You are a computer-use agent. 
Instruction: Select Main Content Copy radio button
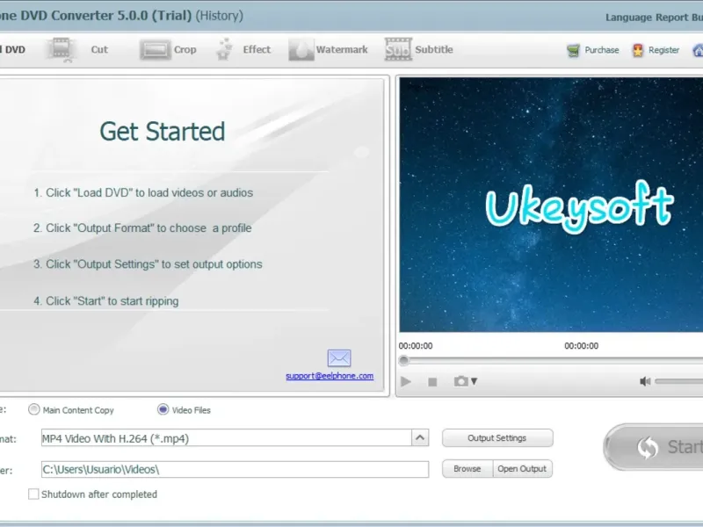(x=33, y=409)
